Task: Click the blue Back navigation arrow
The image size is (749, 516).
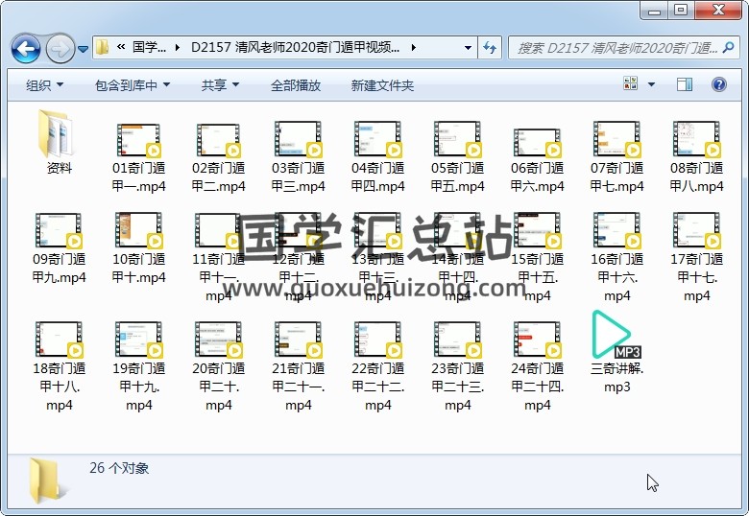Action: pyautogui.click(x=25, y=48)
